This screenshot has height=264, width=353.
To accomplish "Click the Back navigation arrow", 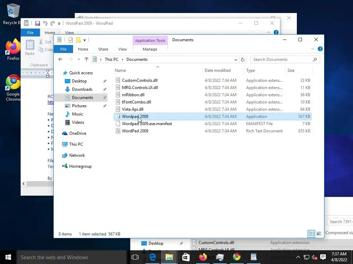I will (60, 59).
